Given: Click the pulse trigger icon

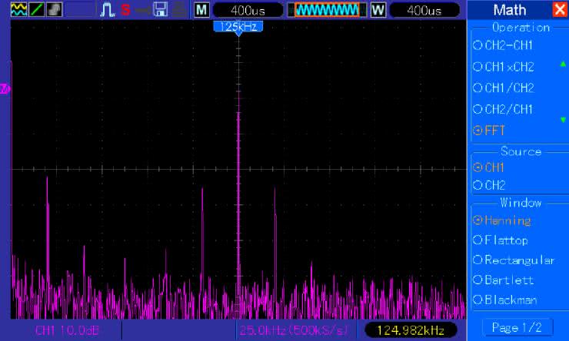Looking at the screenshot, I should coord(108,10).
